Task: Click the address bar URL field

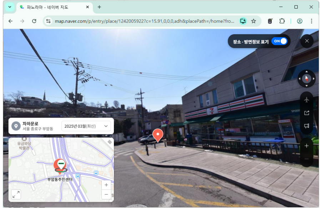Action: click(x=143, y=21)
